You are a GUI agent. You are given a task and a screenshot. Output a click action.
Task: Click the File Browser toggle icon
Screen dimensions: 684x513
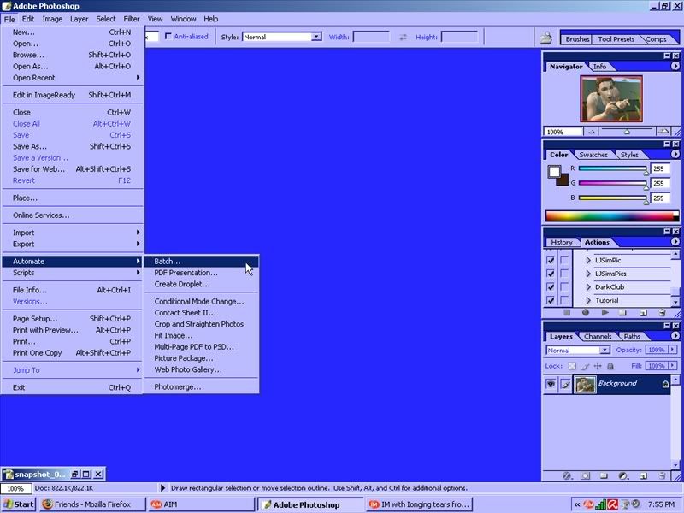click(x=545, y=38)
